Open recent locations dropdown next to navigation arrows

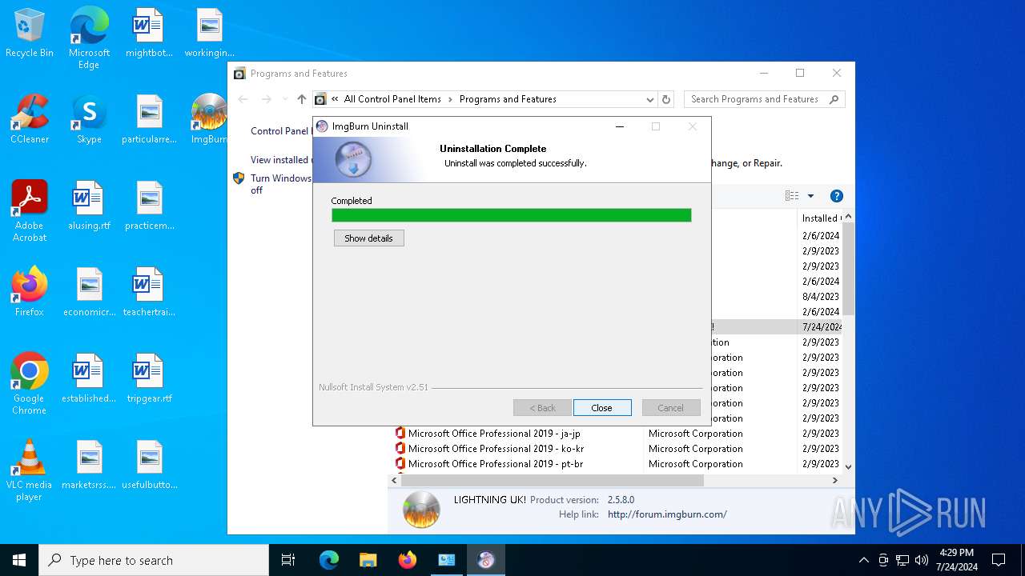(283, 99)
